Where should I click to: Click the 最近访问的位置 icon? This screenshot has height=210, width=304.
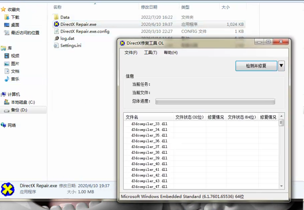tap(7, 33)
